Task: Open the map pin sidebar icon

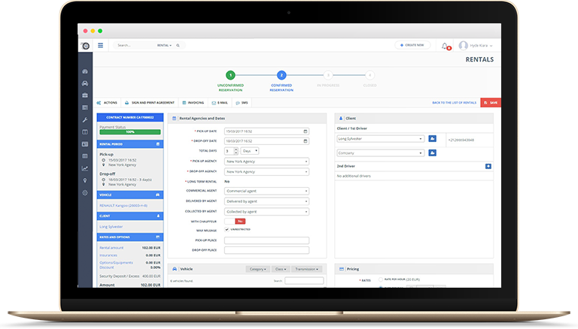Action: tap(85, 180)
